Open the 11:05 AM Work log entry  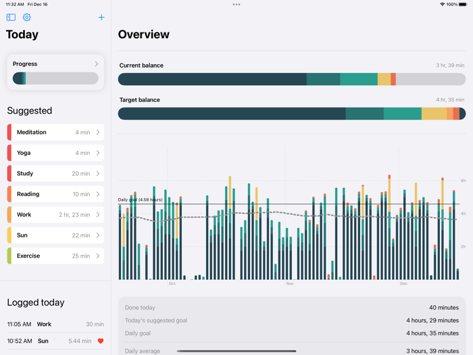click(55, 324)
